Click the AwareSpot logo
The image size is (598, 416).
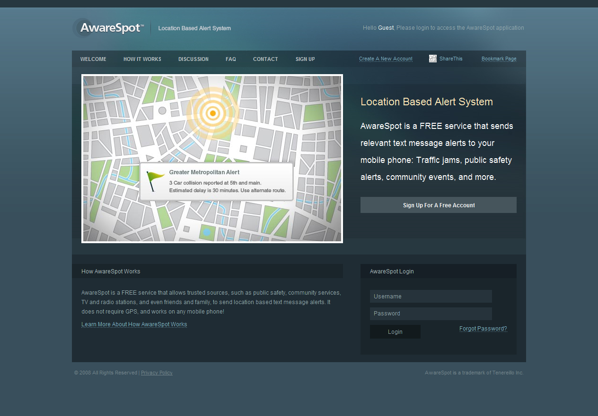click(108, 28)
